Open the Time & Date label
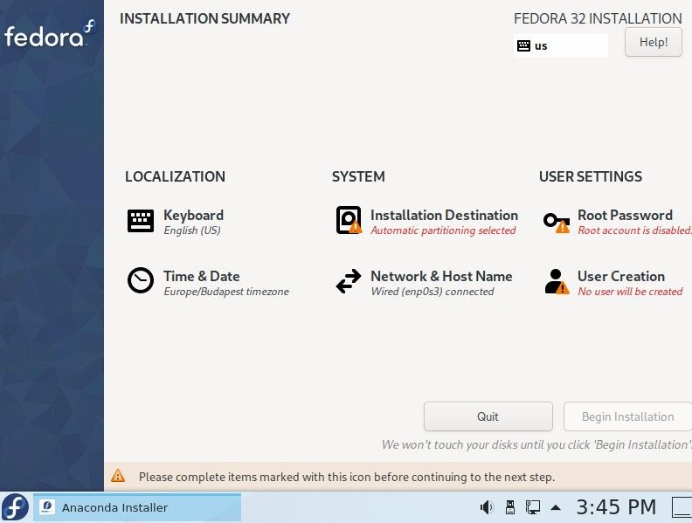692x523 pixels. 202,276
